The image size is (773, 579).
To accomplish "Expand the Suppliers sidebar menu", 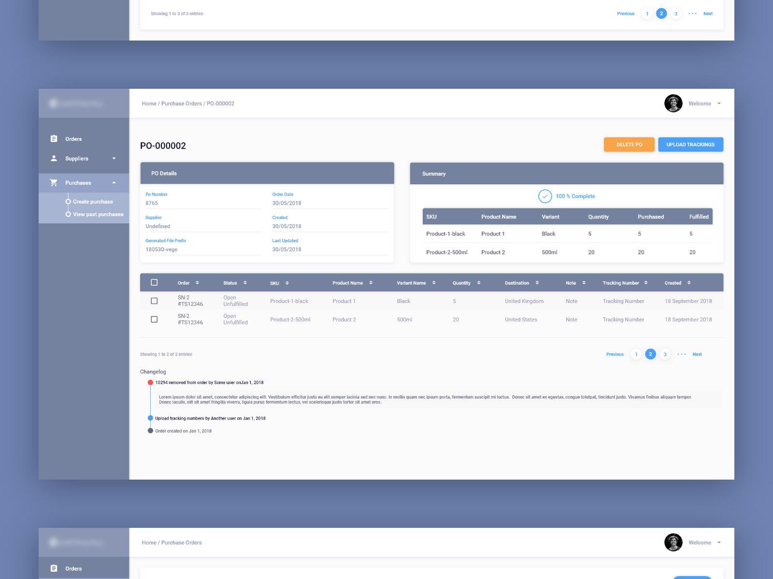I will click(x=114, y=158).
